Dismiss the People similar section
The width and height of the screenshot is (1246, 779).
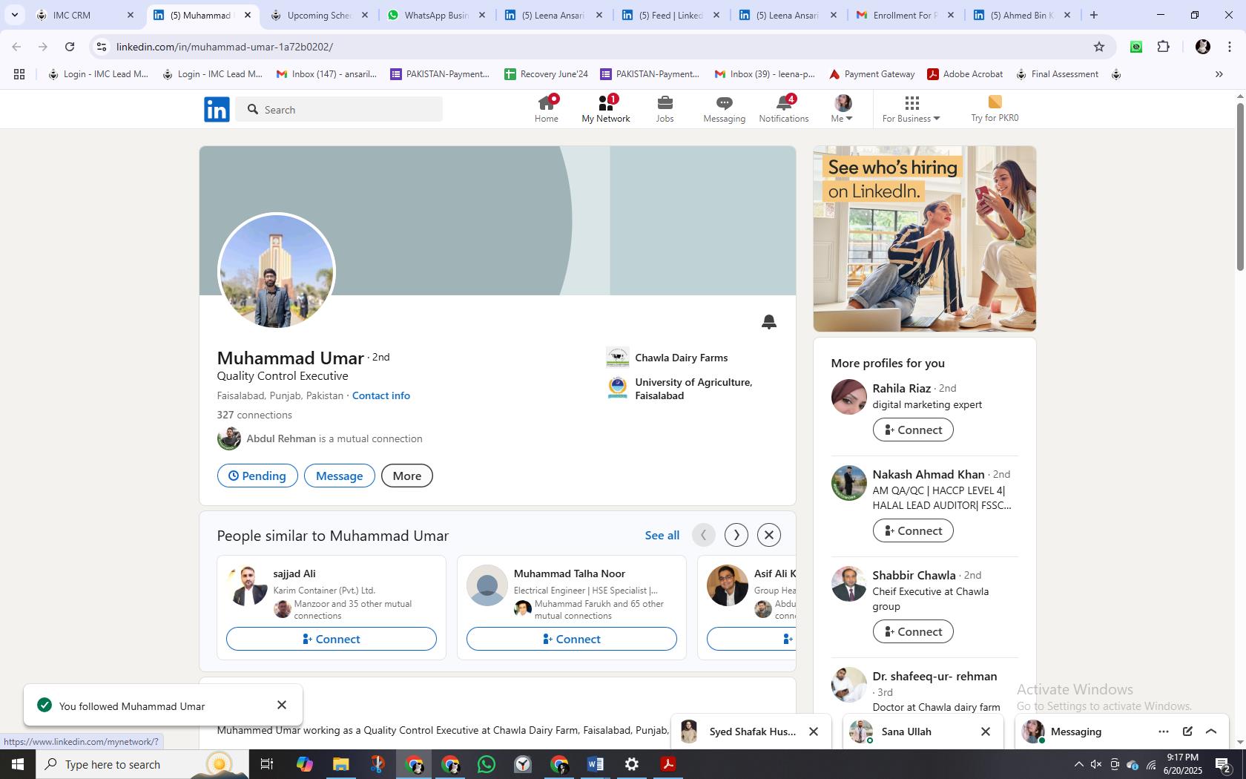click(769, 535)
